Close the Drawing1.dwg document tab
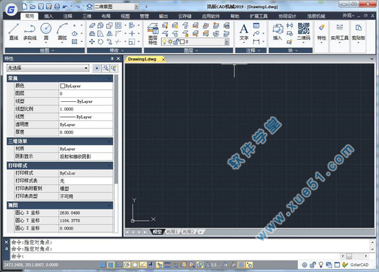Viewport: 379px width, 272px height. [x=164, y=59]
